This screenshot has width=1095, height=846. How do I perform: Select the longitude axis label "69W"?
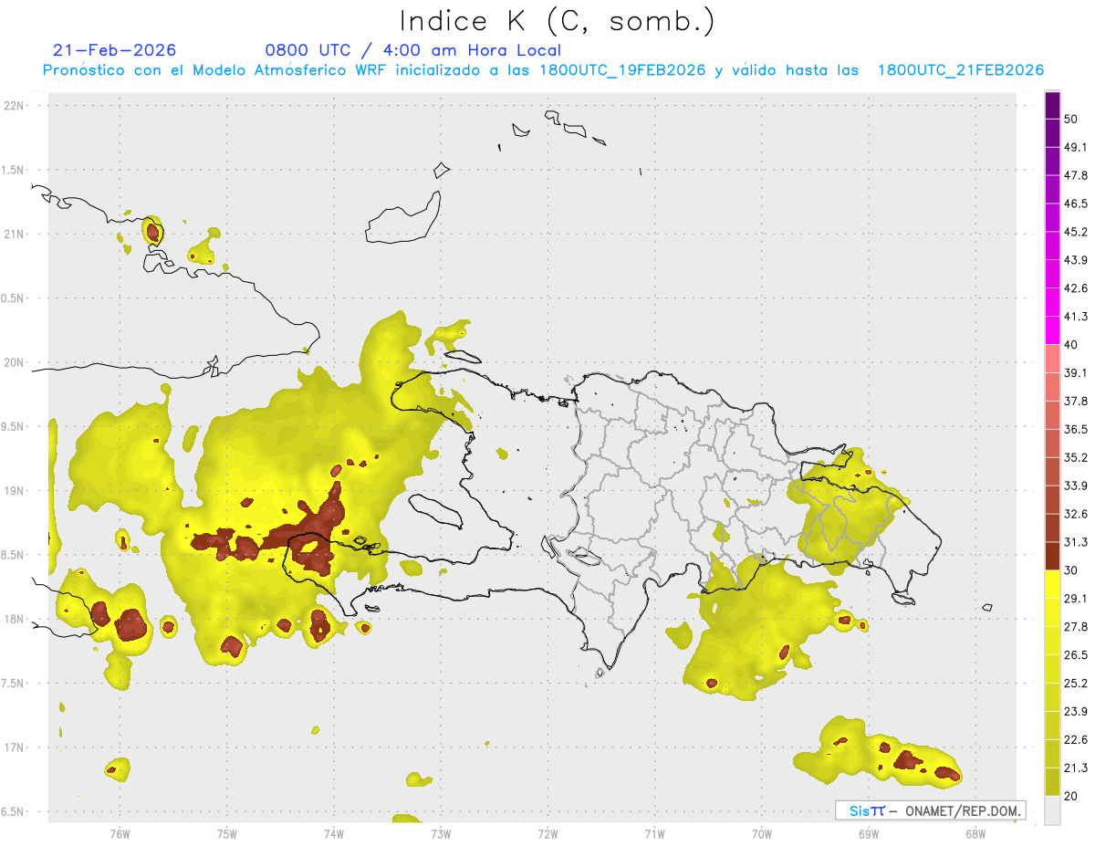coord(868,833)
